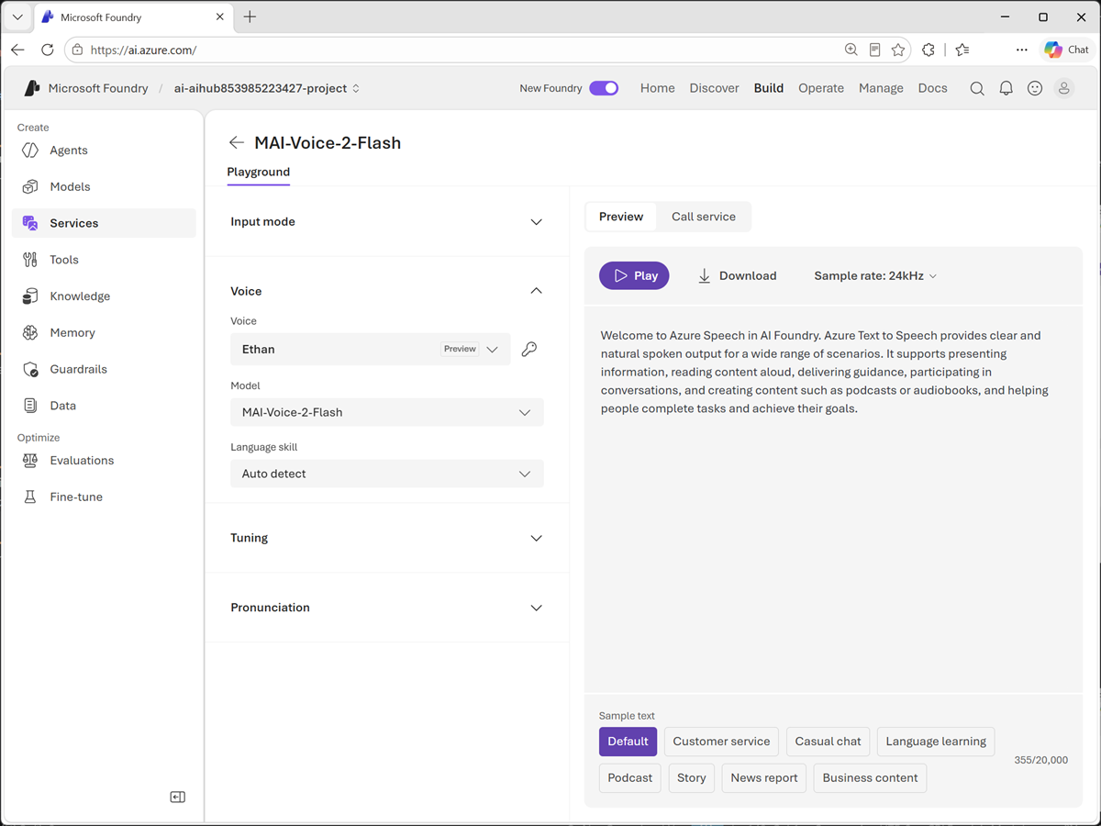Close the Microsoft Foundry browser tab
This screenshot has width=1101, height=826.
tap(219, 17)
